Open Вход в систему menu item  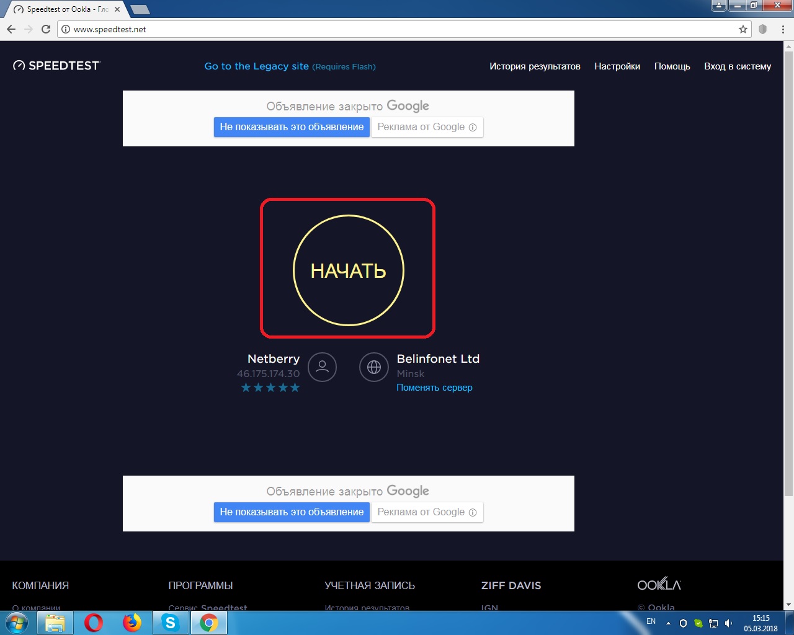point(738,66)
